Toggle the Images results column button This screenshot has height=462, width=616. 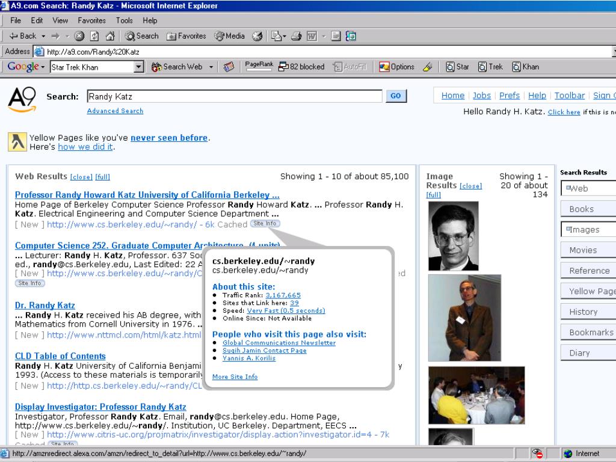click(588, 230)
